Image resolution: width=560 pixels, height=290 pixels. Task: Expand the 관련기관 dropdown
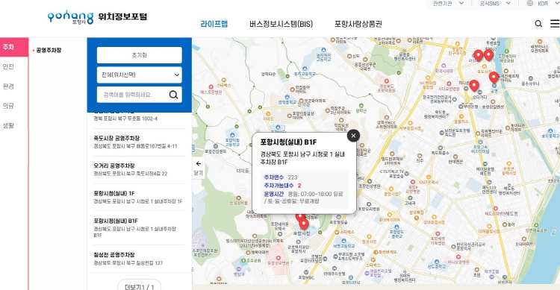[448, 3]
